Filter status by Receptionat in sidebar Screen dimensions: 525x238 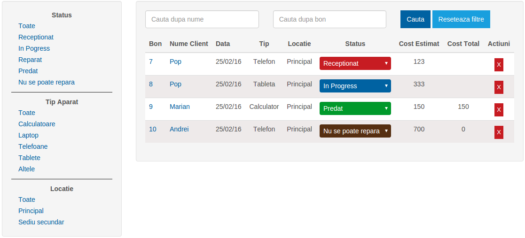(36, 37)
